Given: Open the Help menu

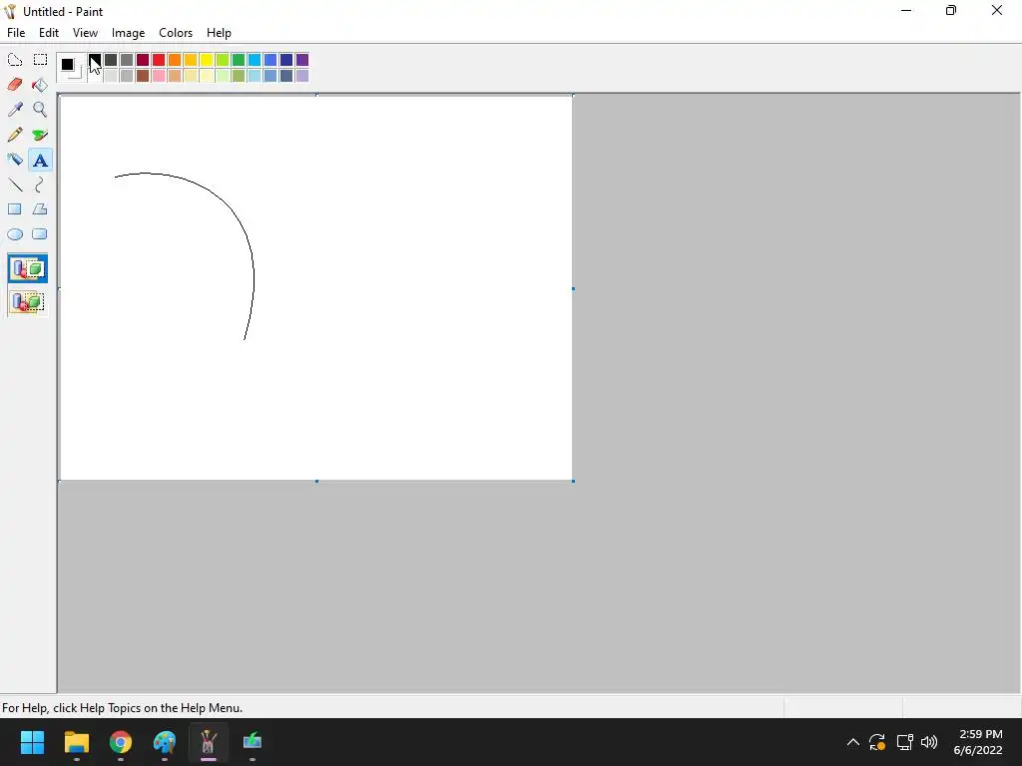Looking at the screenshot, I should 219,33.
